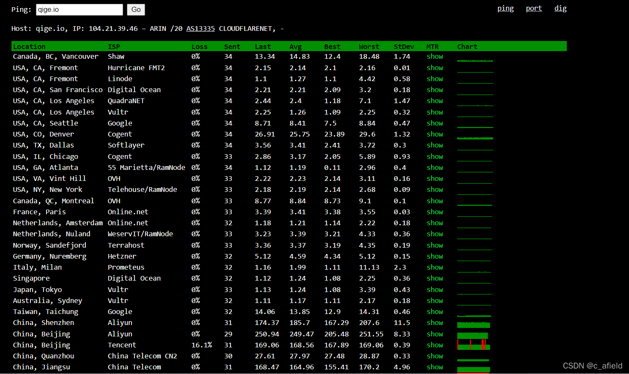Click the QuadraNET ISP cell
This screenshot has height=374, width=629.
(x=126, y=101)
